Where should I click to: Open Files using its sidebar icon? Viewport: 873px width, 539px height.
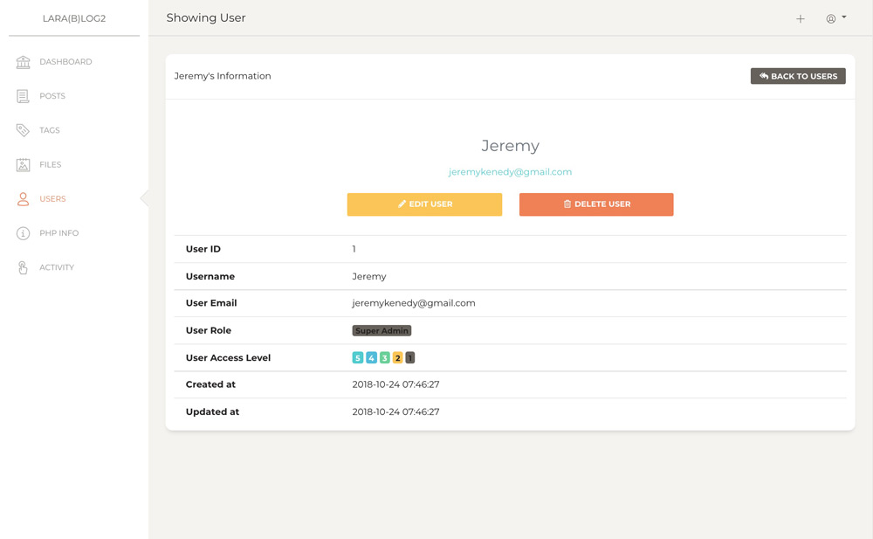point(22,164)
